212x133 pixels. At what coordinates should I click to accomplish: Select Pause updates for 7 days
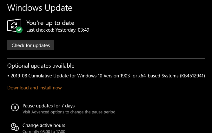[49, 106]
